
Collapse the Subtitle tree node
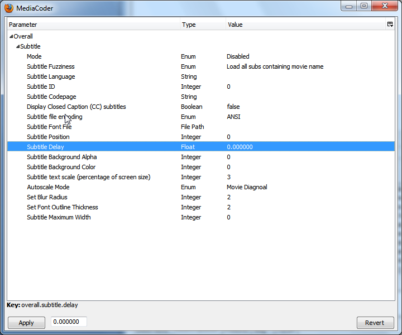coord(18,47)
